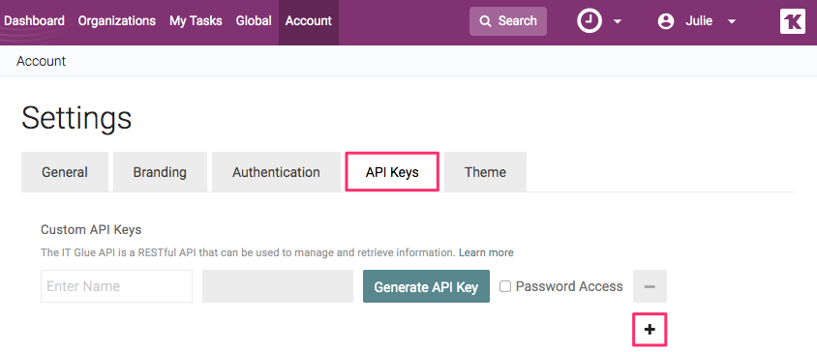Remove the API key row with minus
The height and width of the screenshot is (352, 817).
(650, 286)
